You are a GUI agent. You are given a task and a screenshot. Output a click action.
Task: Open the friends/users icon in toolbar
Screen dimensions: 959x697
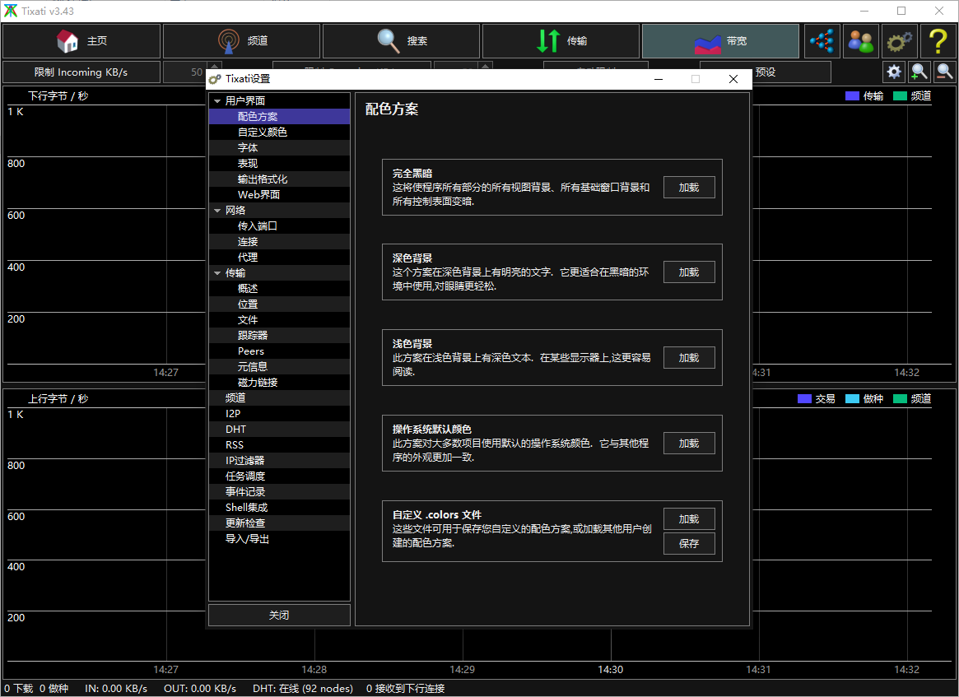click(x=861, y=41)
